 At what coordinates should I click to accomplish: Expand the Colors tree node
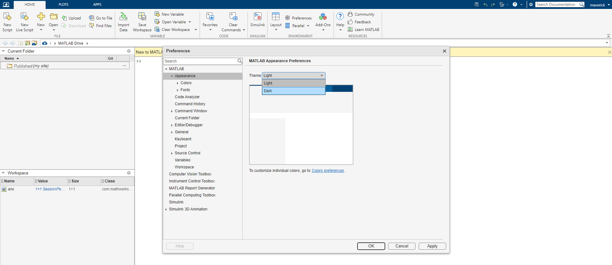[x=178, y=83]
